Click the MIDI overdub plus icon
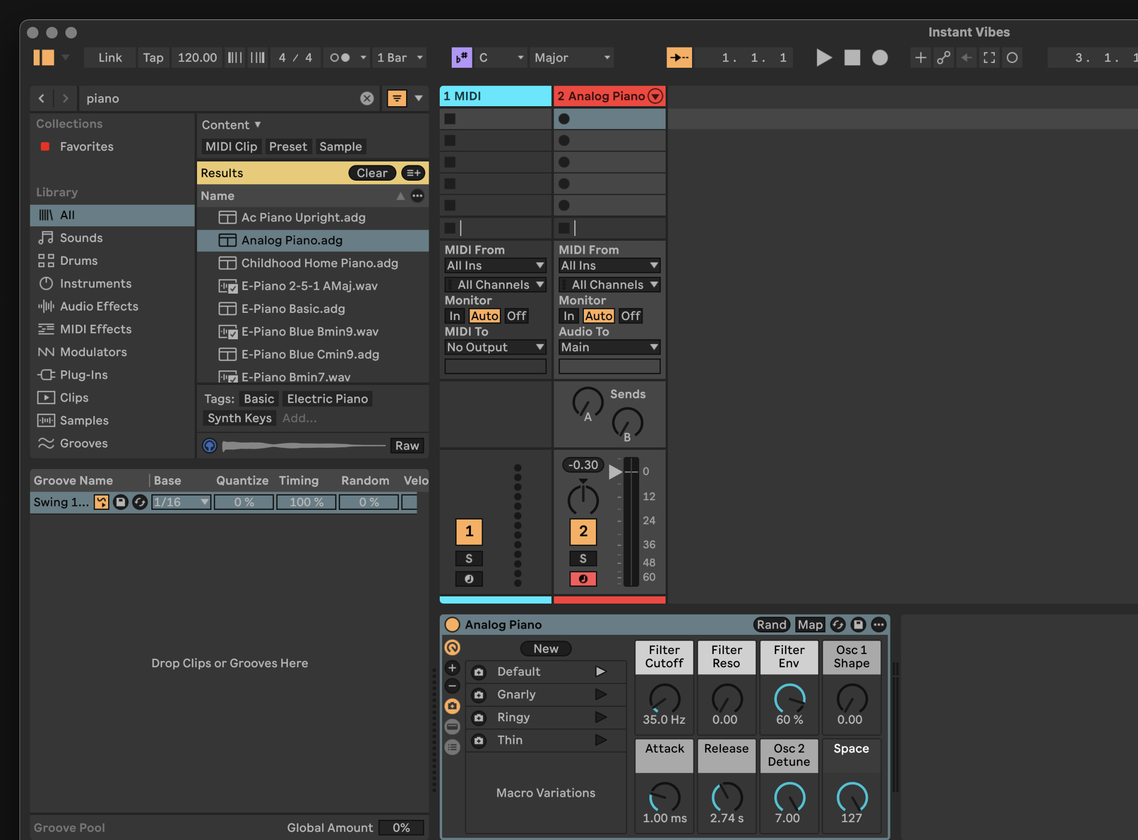 point(920,58)
